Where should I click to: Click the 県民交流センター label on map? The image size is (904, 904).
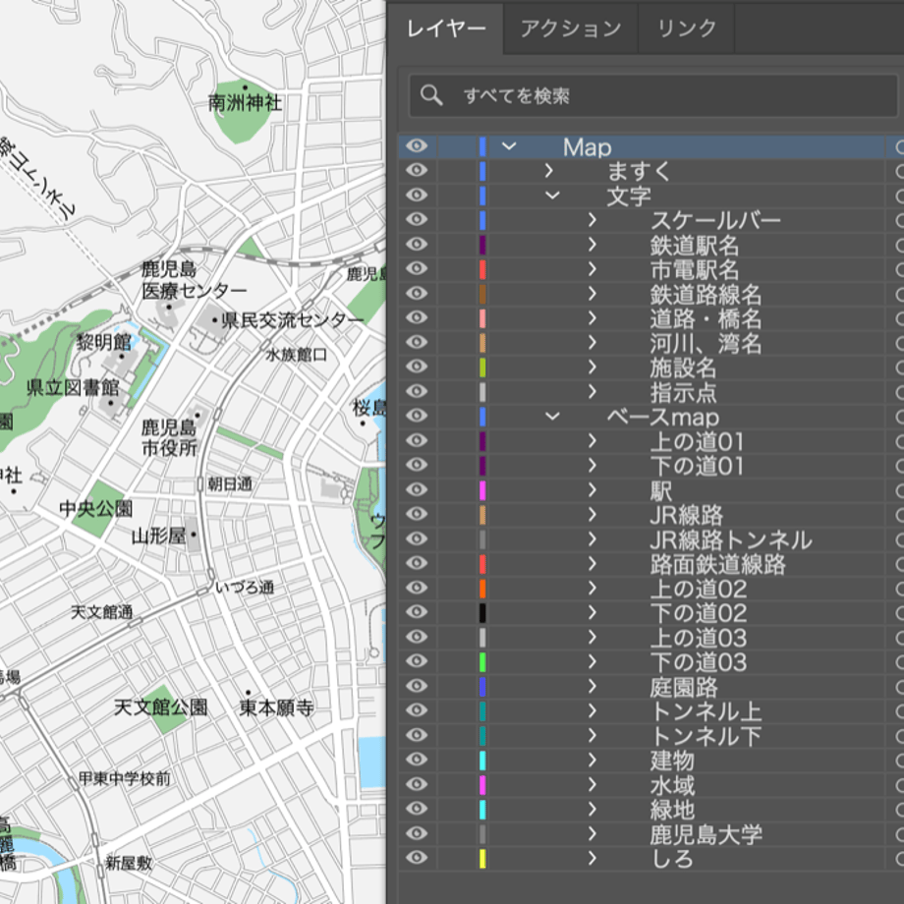tap(293, 320)
